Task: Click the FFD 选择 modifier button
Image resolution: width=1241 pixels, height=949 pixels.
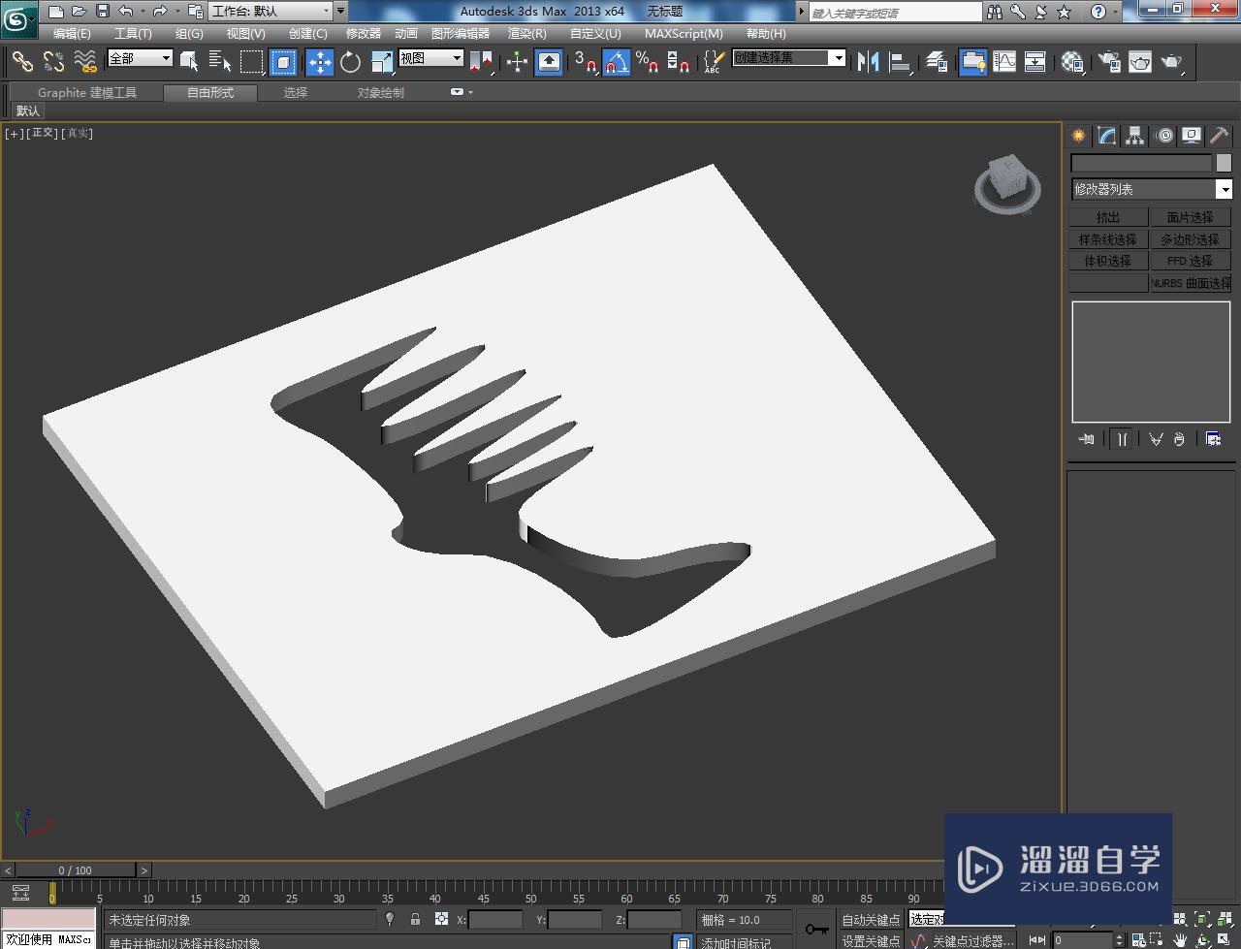Action: [1190, 261]
